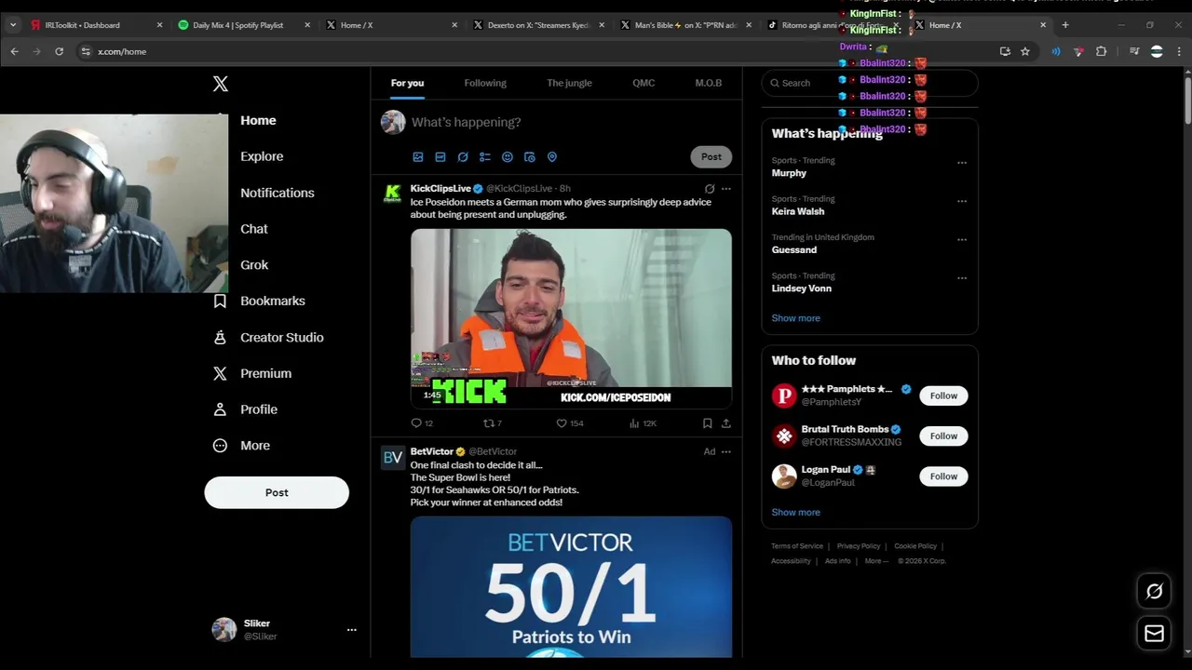Open the IRLToolkit Dashboard browser tab
This screenshot has width=1192, height=670.
coord(96,25)
